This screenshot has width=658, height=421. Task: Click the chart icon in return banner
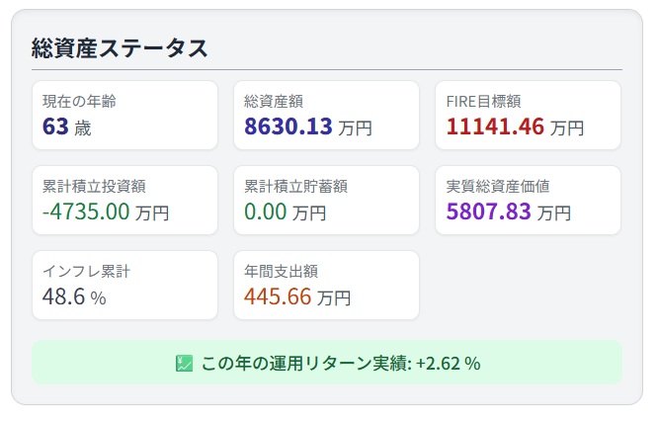(184, 364)
